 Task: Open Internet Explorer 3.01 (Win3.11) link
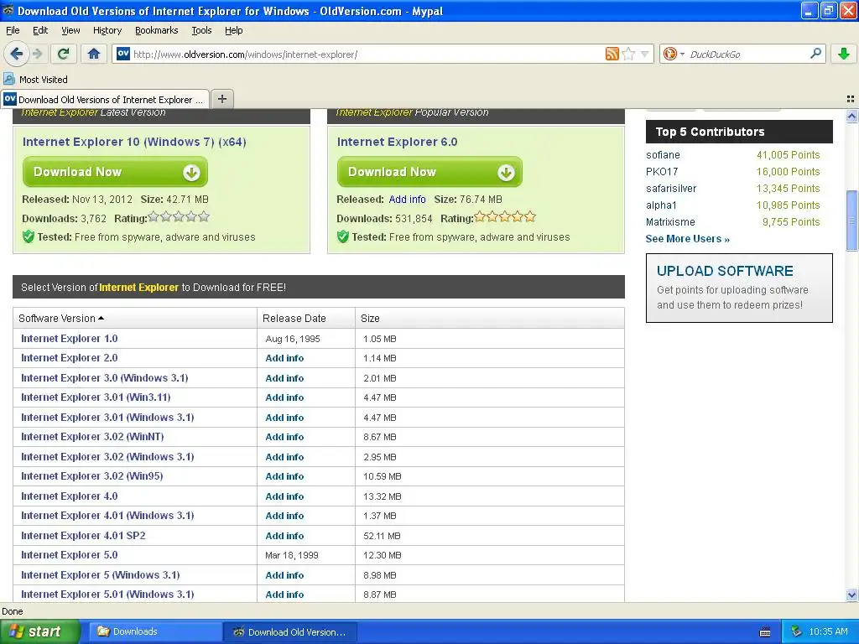[96, 397]
